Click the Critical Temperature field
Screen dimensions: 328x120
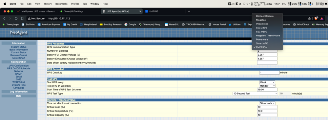tap(267, 111)
